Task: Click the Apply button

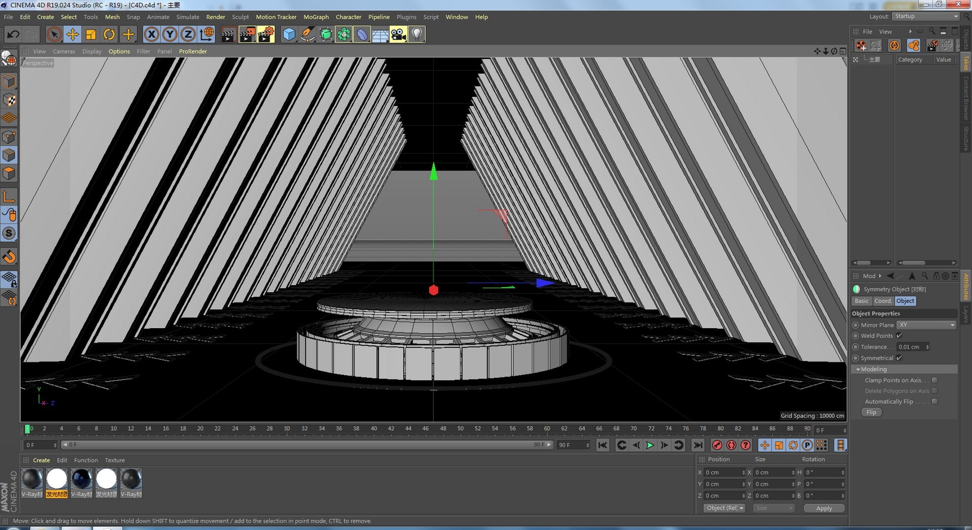Action: (824, 508)
